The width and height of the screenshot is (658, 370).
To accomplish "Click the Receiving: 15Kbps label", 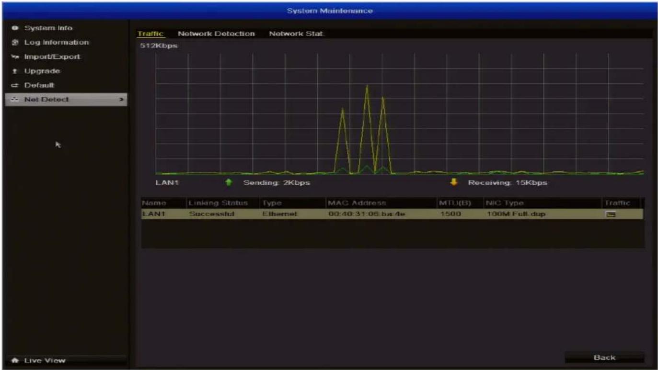I will pyautogui.click(x=508, y=183).
